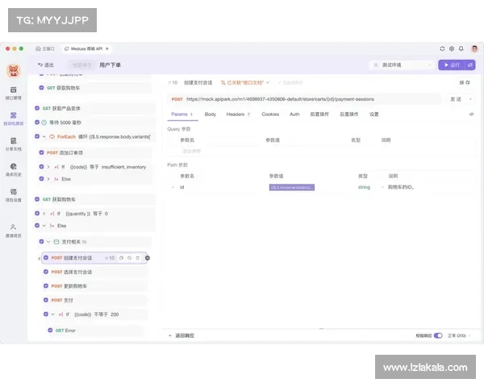
Task: Click the 保存 save button
Action: (465, 83)
